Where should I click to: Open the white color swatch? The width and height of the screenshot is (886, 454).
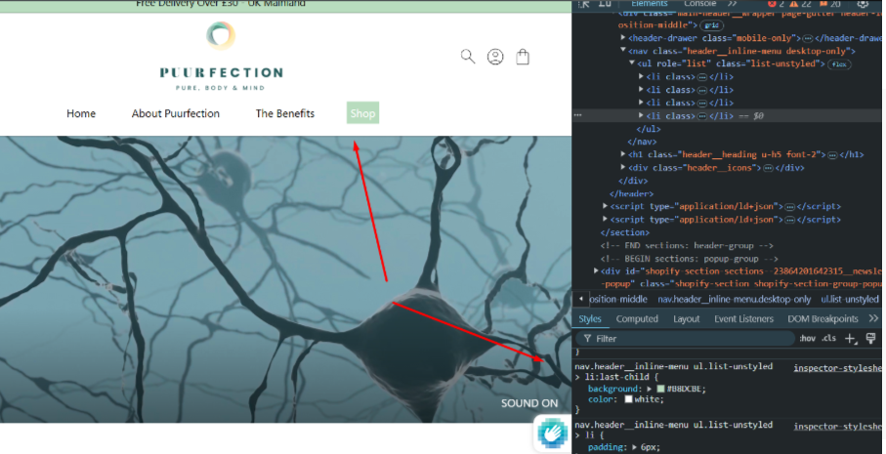[628, 399]
